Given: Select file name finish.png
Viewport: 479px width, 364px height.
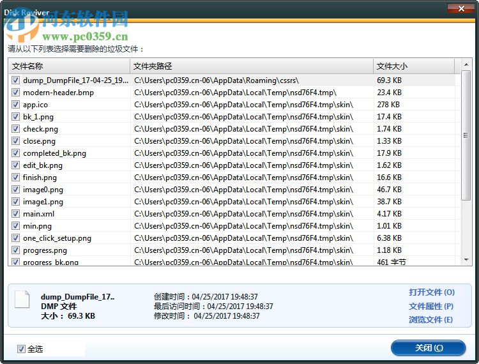Looking at the screenshot, I should 40,177.
